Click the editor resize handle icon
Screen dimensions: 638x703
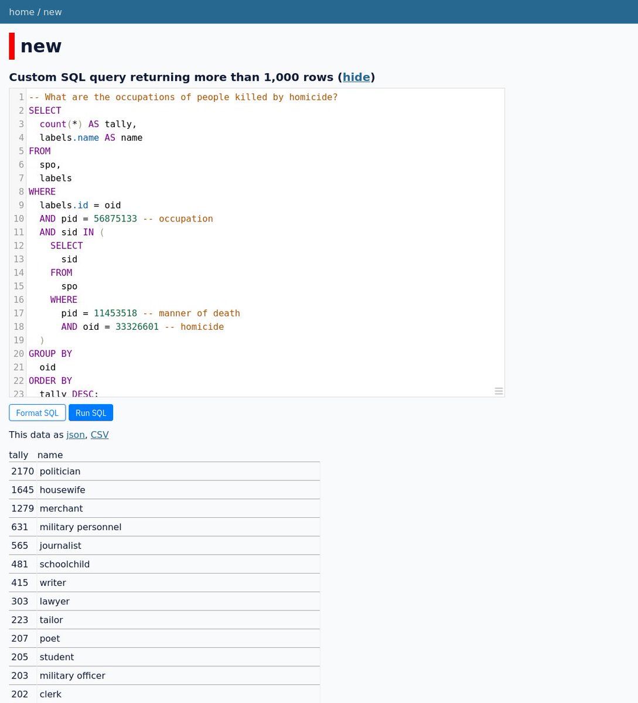(x=499, y=391)
